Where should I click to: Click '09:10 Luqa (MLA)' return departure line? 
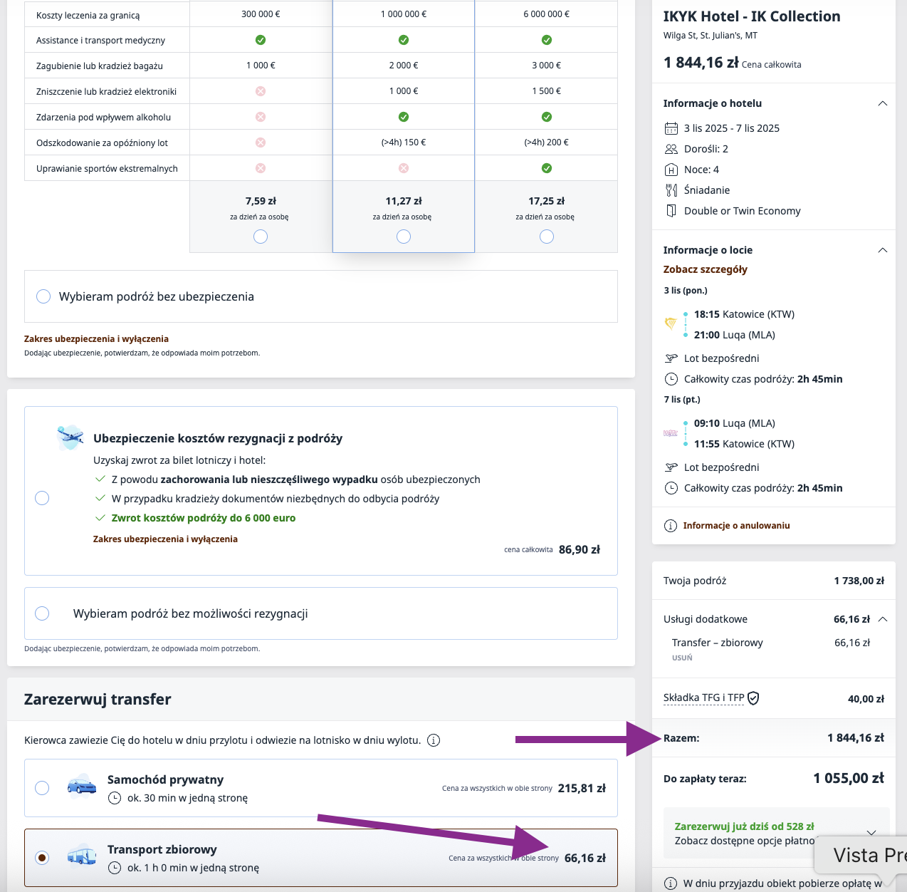(x=735, y=423)
